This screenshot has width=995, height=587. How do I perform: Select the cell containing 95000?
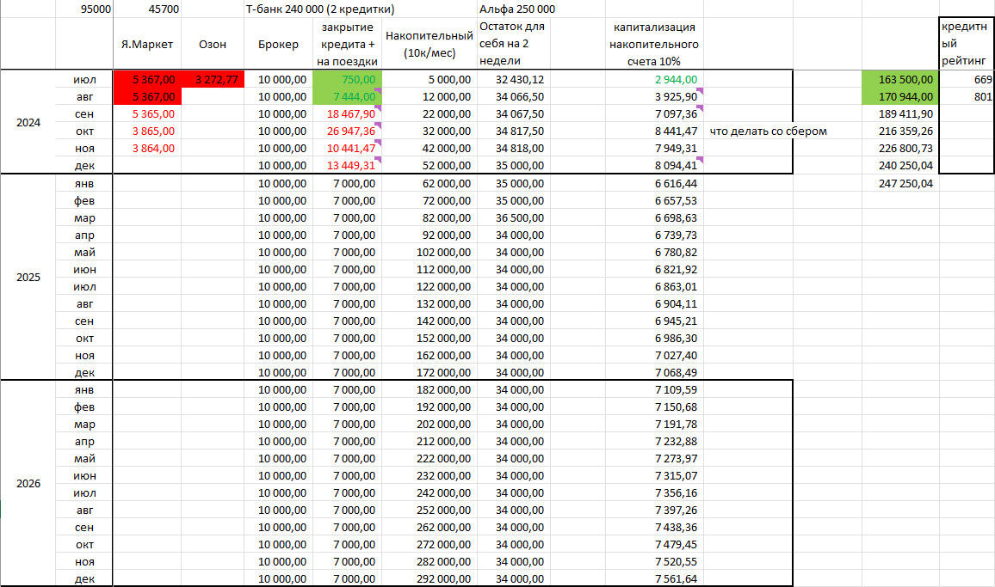point(84,9)
